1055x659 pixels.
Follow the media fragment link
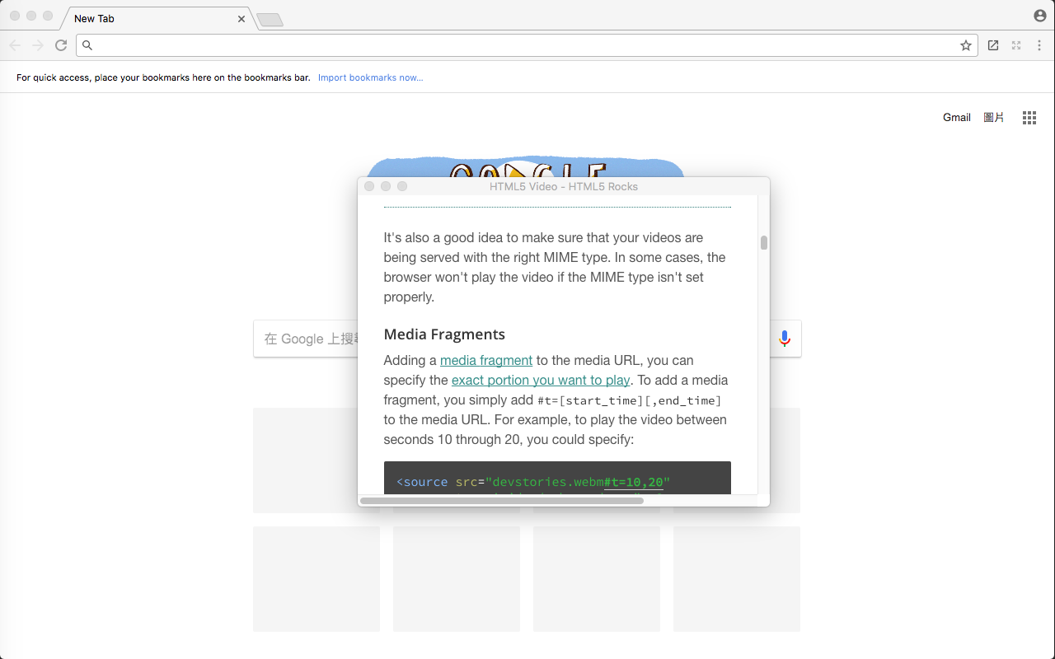coord(486,360)
